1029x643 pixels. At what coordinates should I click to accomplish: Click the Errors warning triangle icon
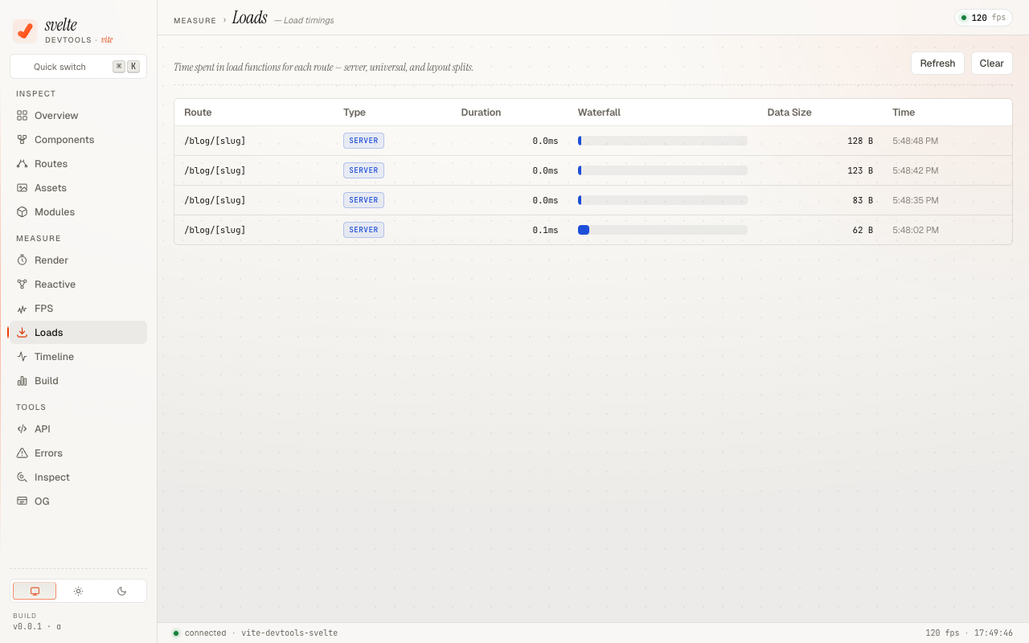tap(23, 453)
